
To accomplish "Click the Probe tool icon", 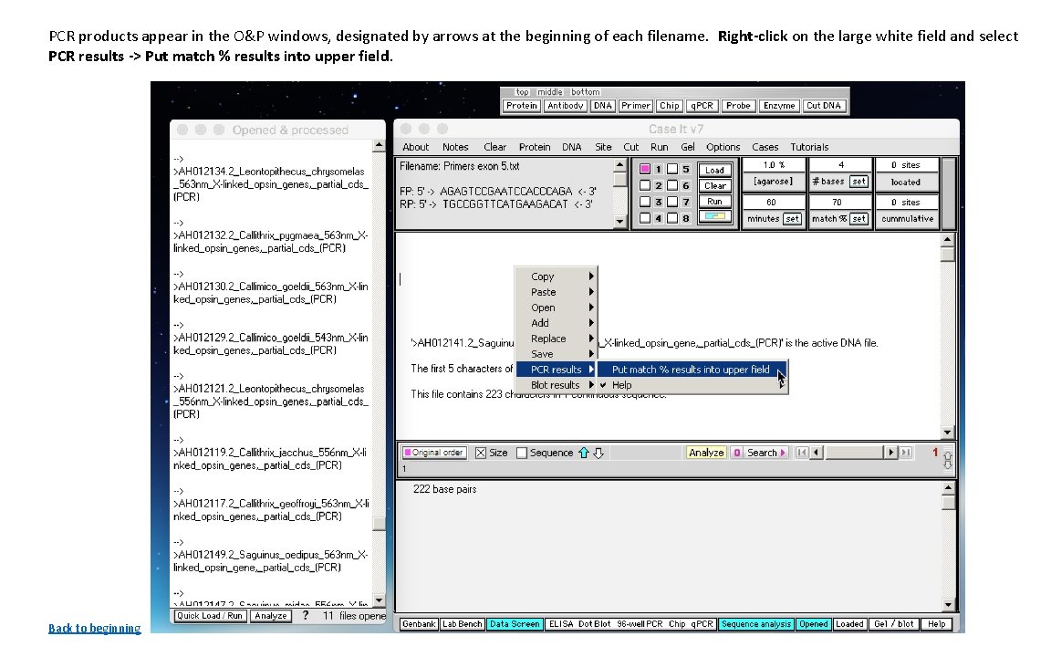I will pos(739,106).
